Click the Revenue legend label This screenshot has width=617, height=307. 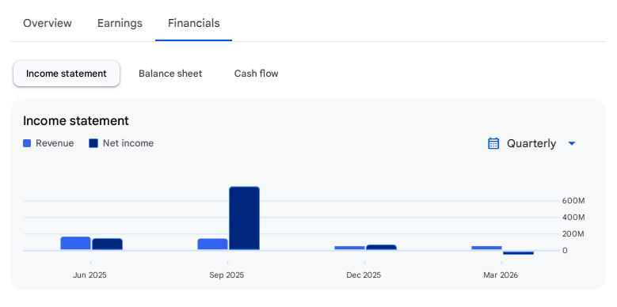[55, 143]
